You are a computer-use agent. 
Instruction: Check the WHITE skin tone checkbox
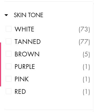[9, 29]
